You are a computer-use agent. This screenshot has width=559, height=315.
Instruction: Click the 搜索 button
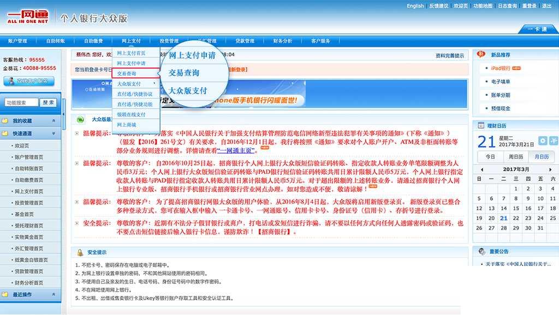[48, 102]
